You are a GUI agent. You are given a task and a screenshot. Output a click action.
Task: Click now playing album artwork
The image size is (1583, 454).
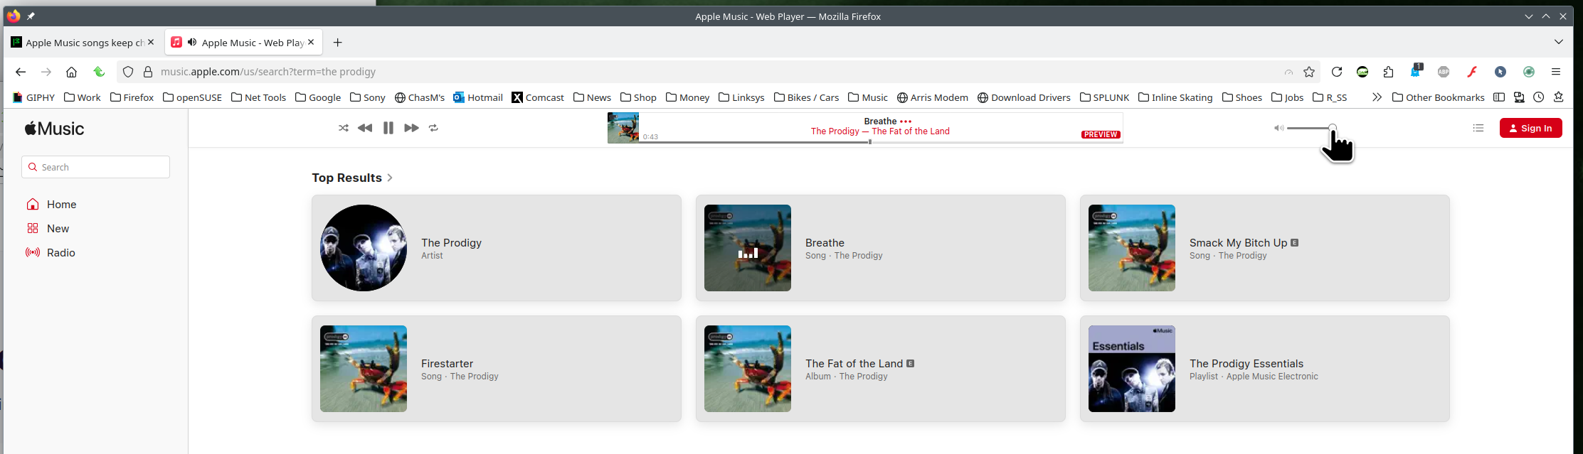coord(623,128)
